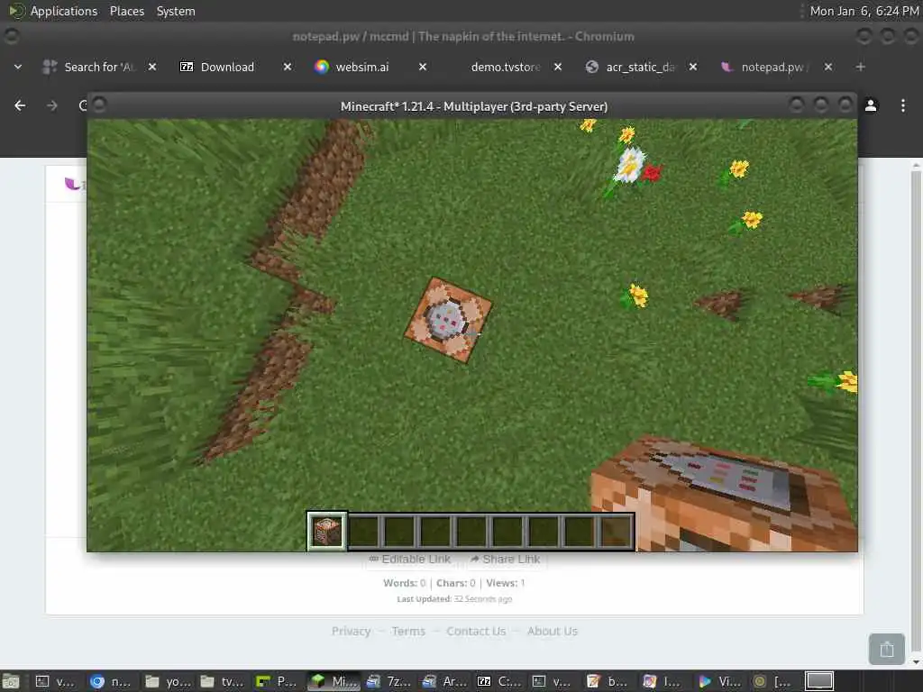The height and width of the screenshot is (692, 923).
Task: Switch to the 'Search for' Chromium tab
Action: [99, 67]
